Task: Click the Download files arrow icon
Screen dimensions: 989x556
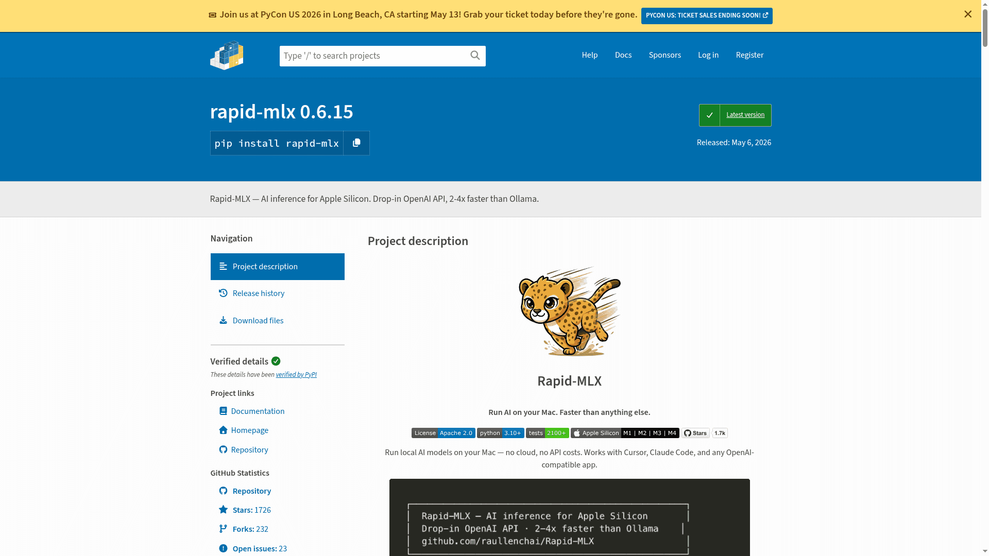Action: (223, 320)
